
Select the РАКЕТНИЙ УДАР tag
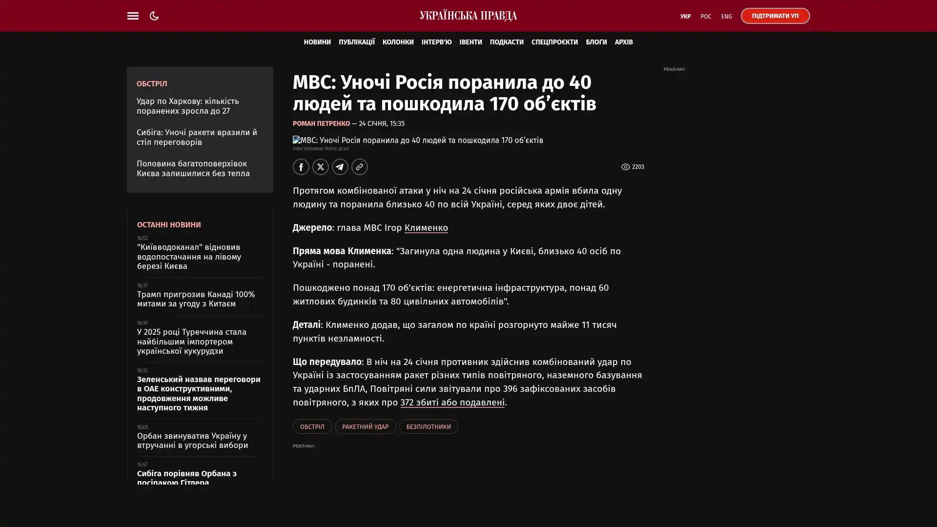click(x=365, y=426)
